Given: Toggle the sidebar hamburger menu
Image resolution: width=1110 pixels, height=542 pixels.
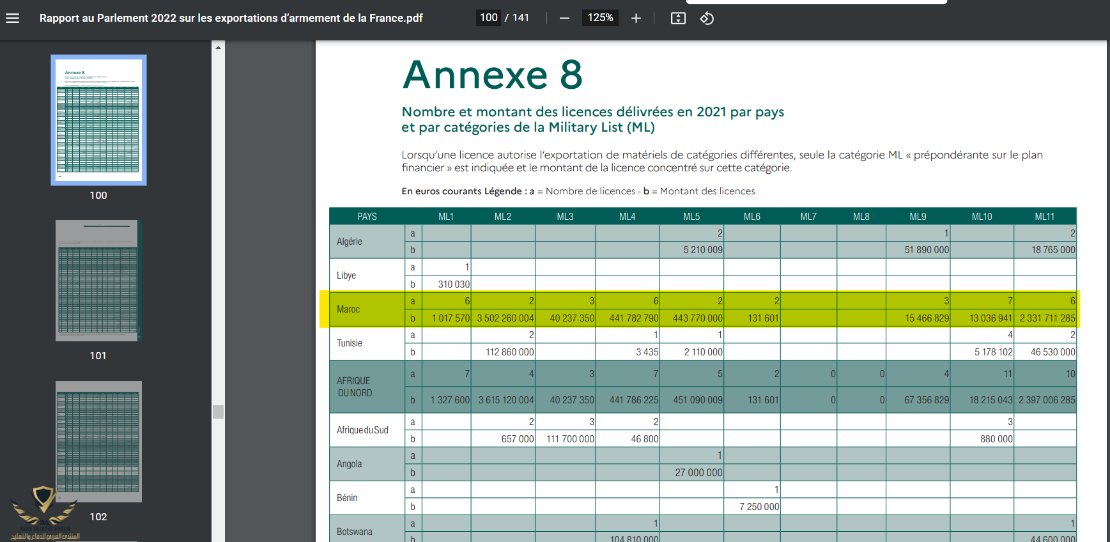Looking at the screenshot, I should point(12,18).
